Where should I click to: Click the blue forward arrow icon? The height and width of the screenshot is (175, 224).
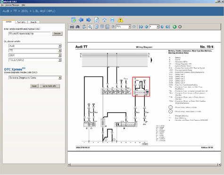[89, 20]
